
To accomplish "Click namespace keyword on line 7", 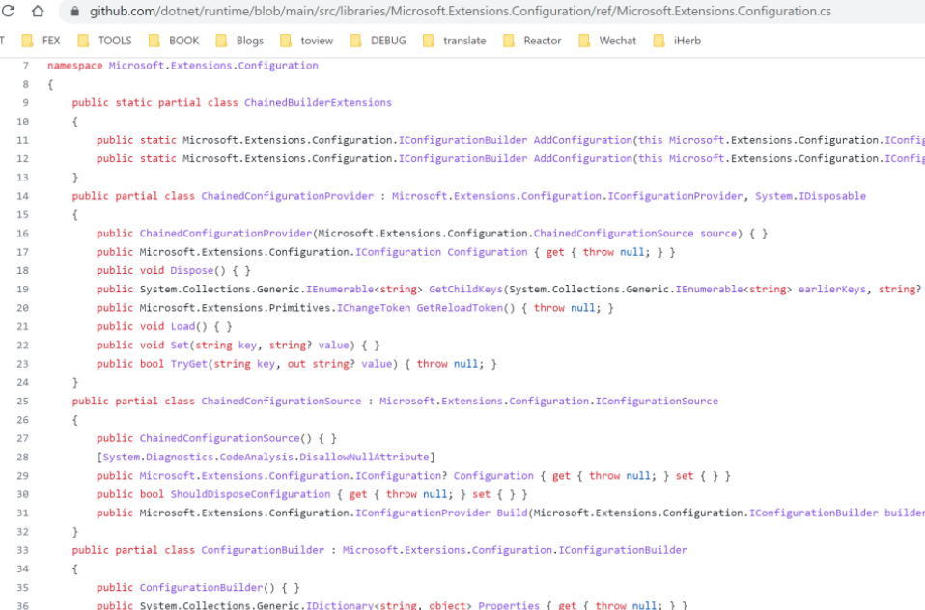I will [75, 66].
